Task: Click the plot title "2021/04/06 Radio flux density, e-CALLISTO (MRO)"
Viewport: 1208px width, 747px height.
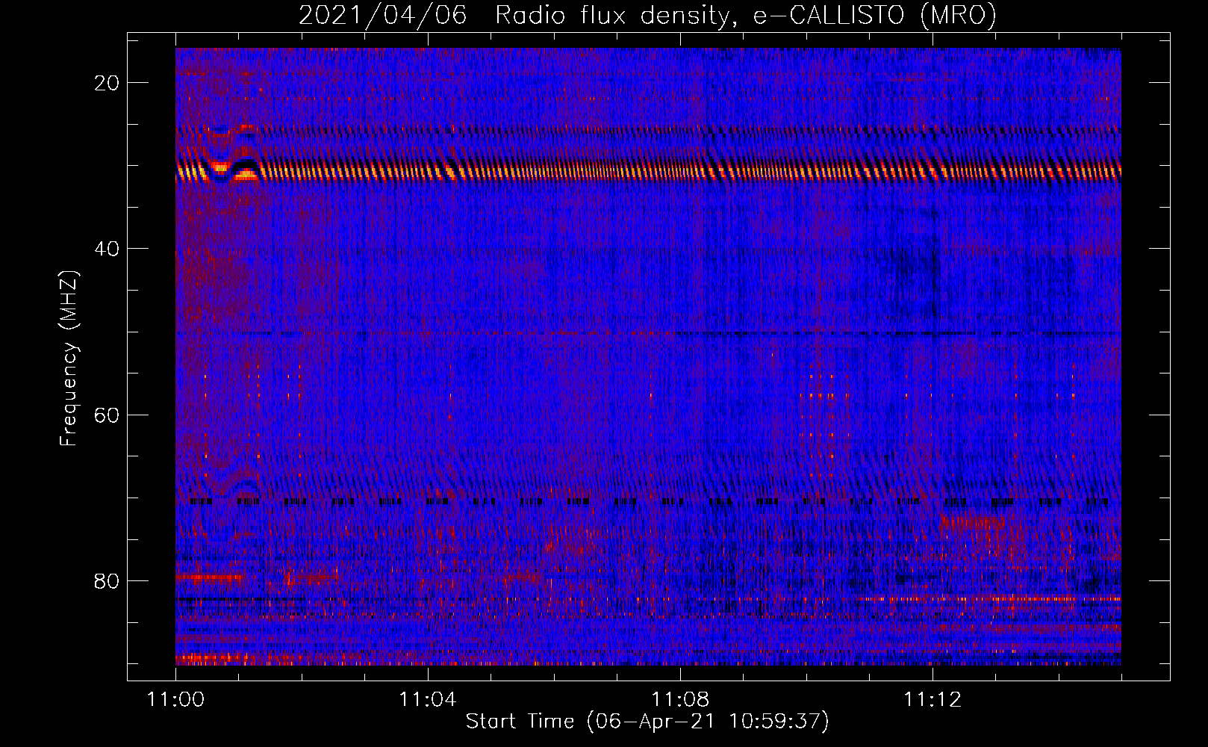Action: coord(647,15)
